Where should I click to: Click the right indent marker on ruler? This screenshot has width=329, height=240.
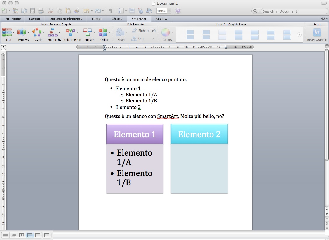click(226, 47)
